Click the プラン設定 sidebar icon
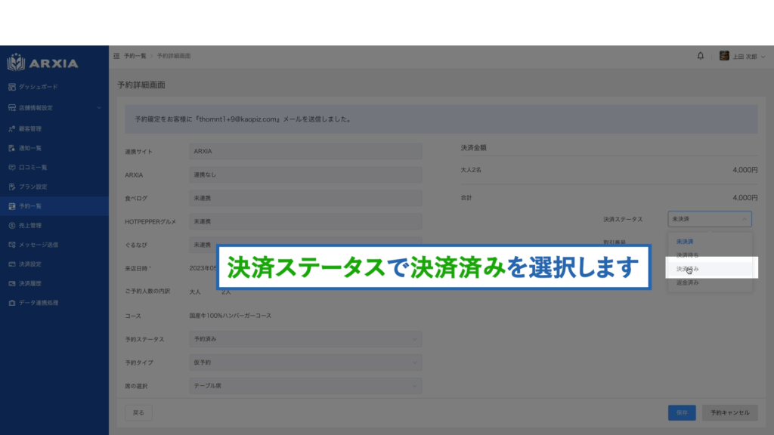The height and width of the screenshot is (435, 774). point(12,187)
